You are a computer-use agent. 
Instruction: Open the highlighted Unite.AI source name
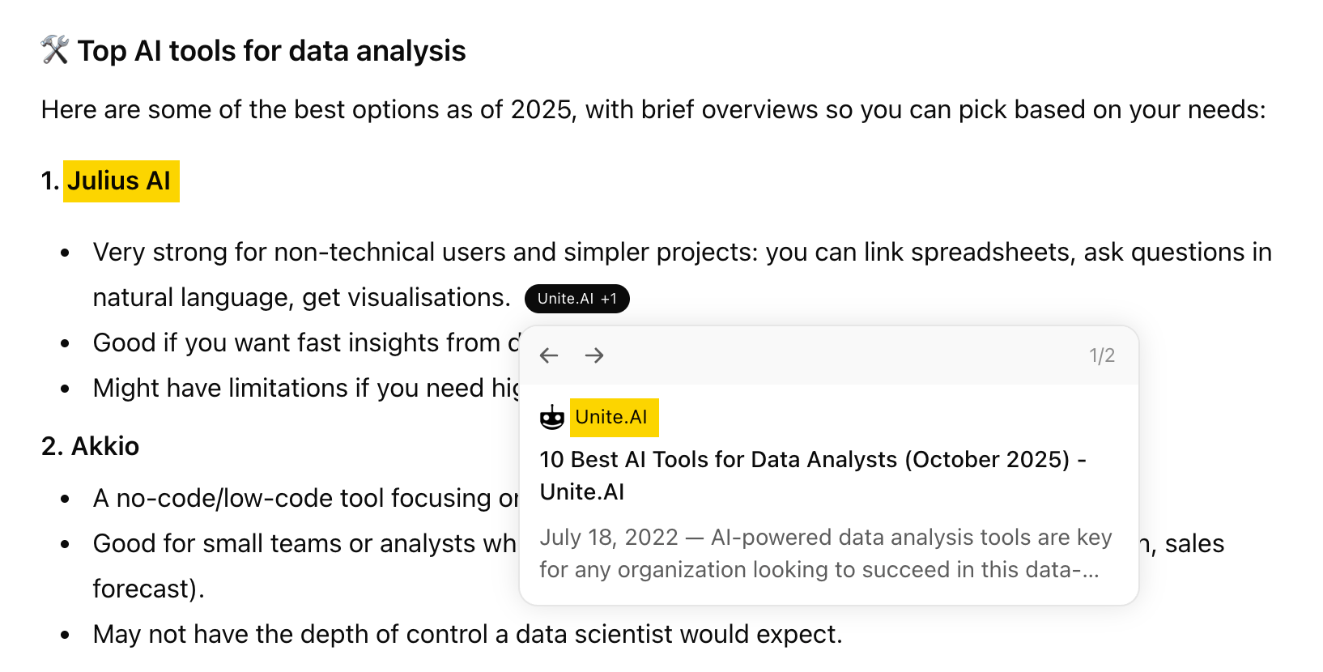pyautogui.click(x=615, y=417)
